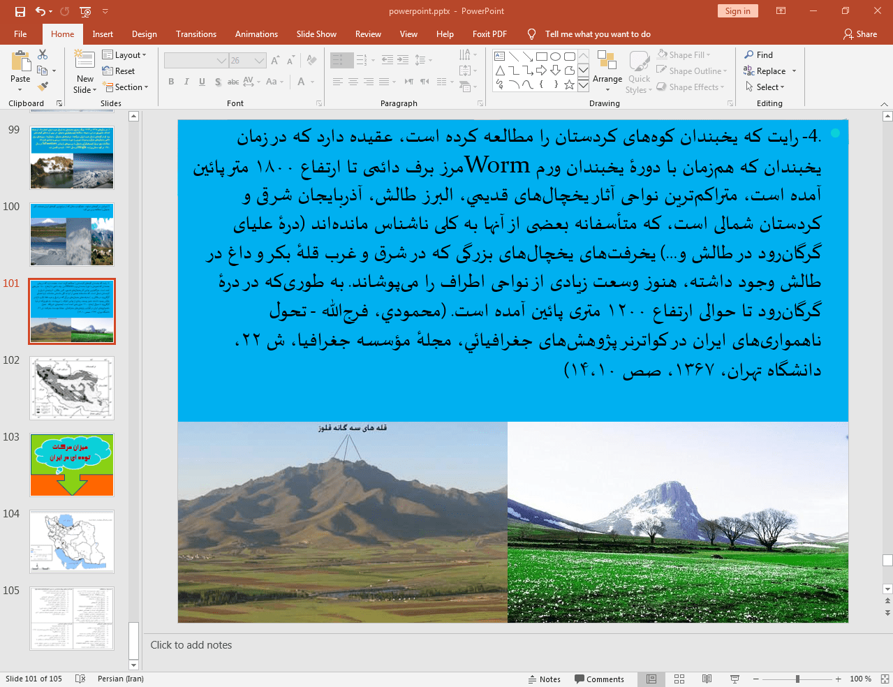Open the Foxit PDF tab
This screenshot has height=687, width=893.
[489, 34]
